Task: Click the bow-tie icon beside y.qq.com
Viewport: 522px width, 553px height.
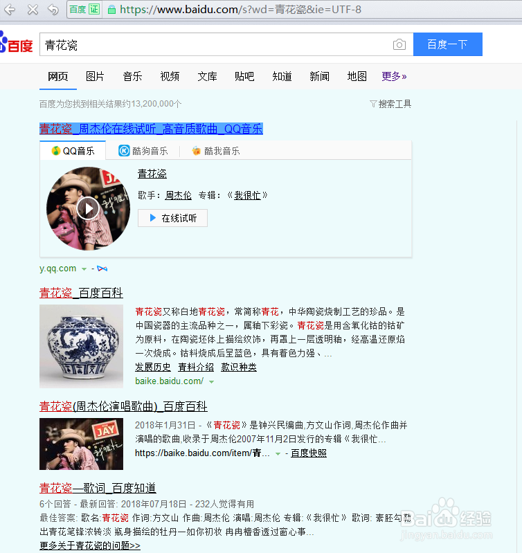Action: point(102,269)
